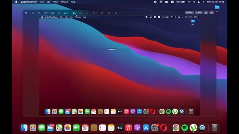Open Music from the bottom Dock

point(128,128)
